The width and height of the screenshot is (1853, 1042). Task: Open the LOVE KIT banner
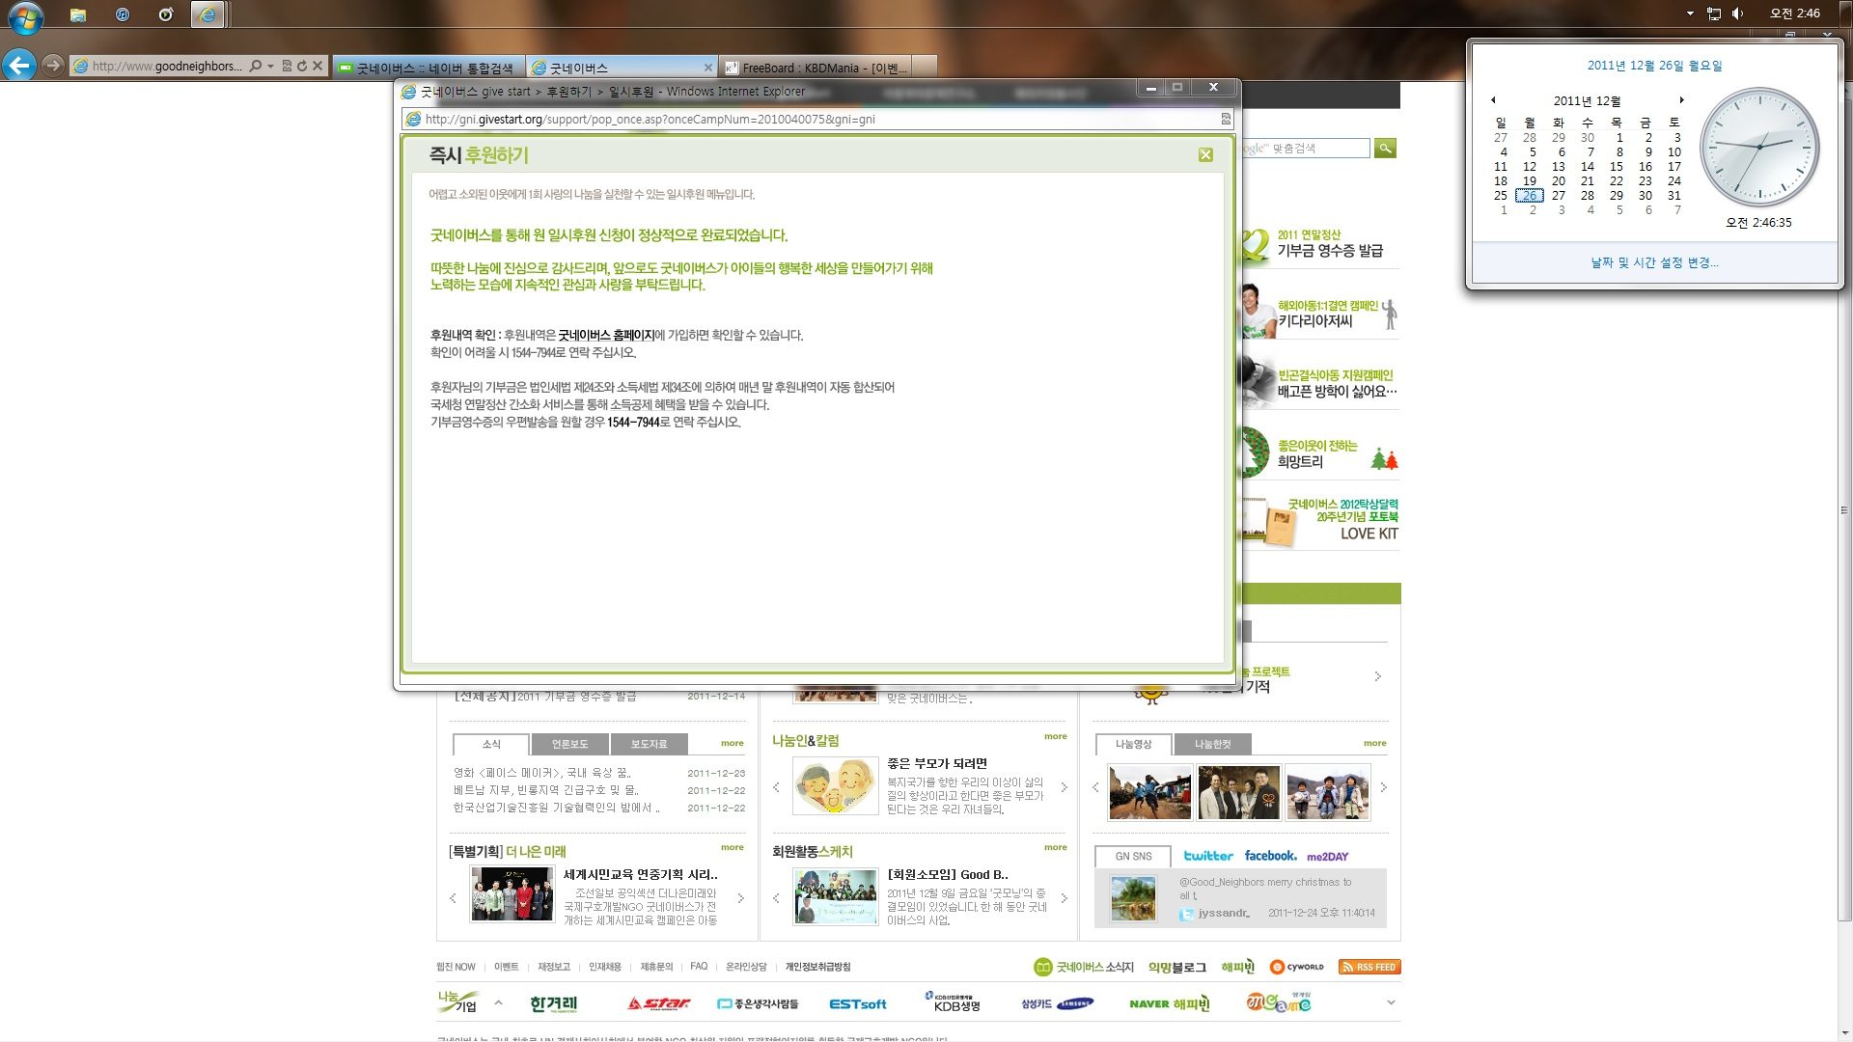(1318, 520)
